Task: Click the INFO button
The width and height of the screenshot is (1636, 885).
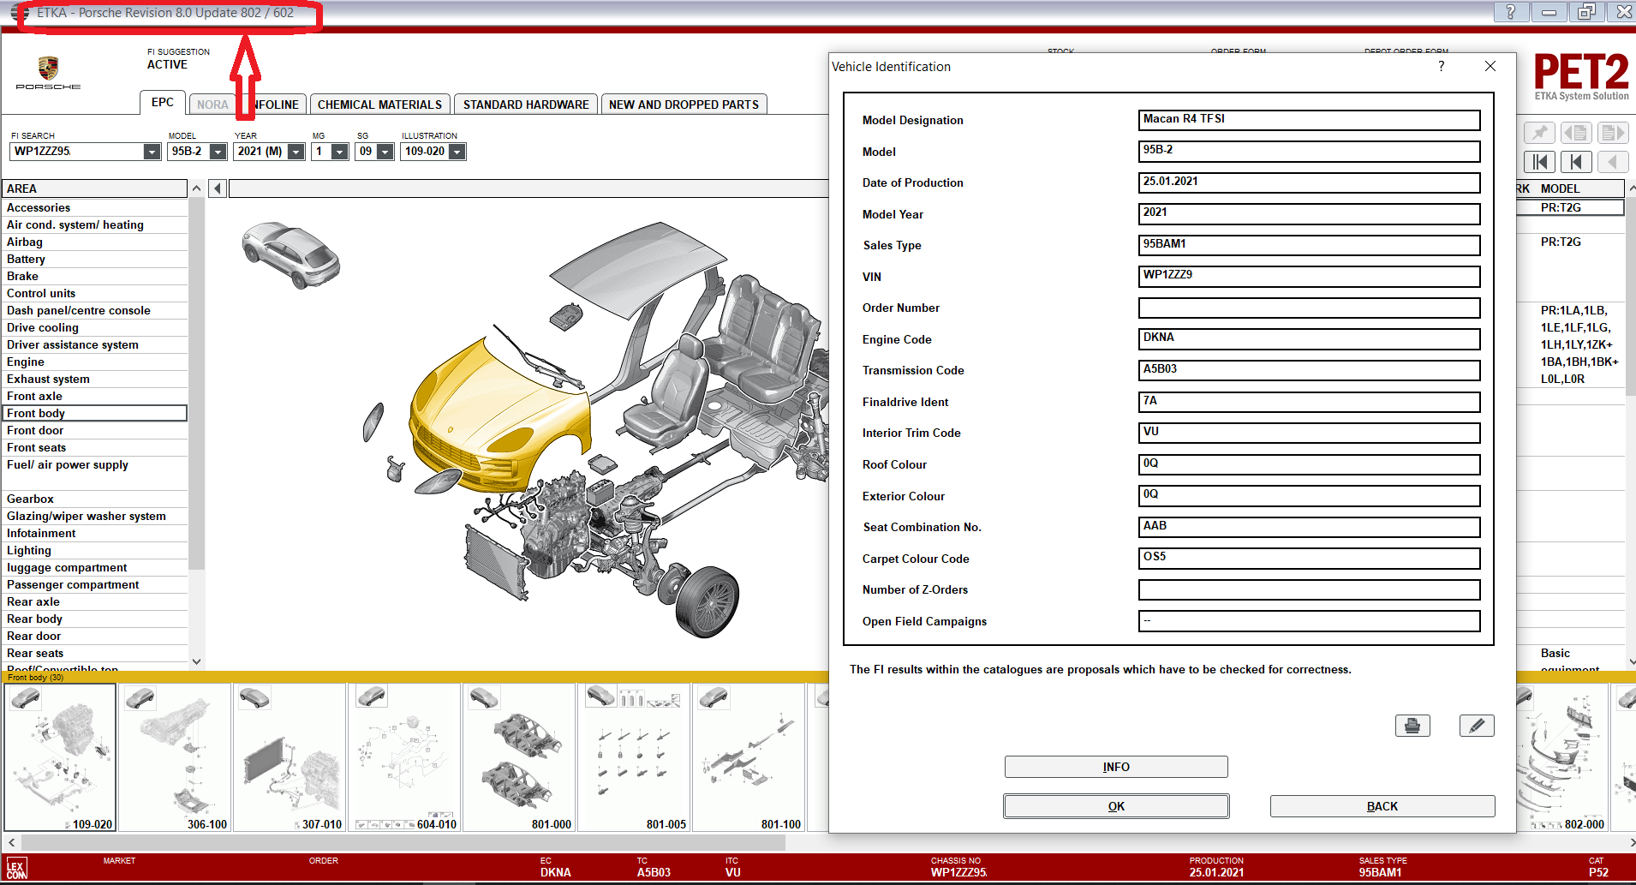Action: [x=1116, y=767]
